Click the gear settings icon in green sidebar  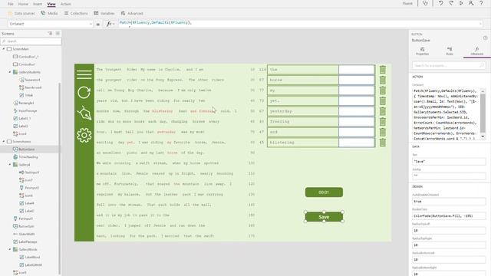coord(84,135)
